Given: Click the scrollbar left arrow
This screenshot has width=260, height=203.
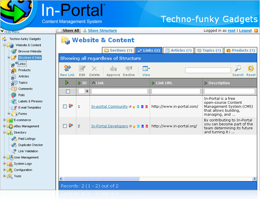Looking at the screenshot, I should coord(61,179).
